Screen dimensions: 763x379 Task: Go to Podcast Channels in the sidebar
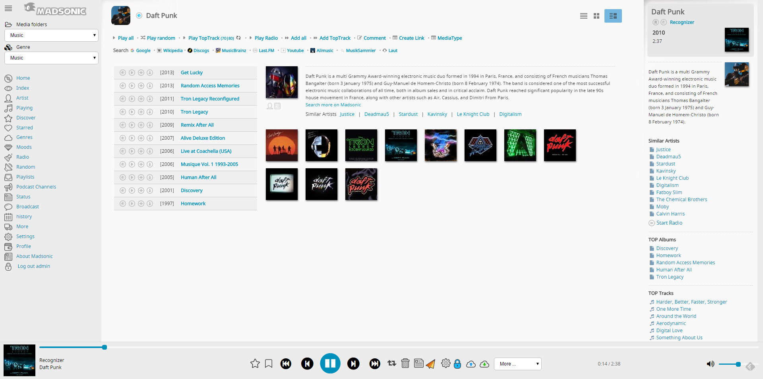pyautogui.click(x=36, y=187)
